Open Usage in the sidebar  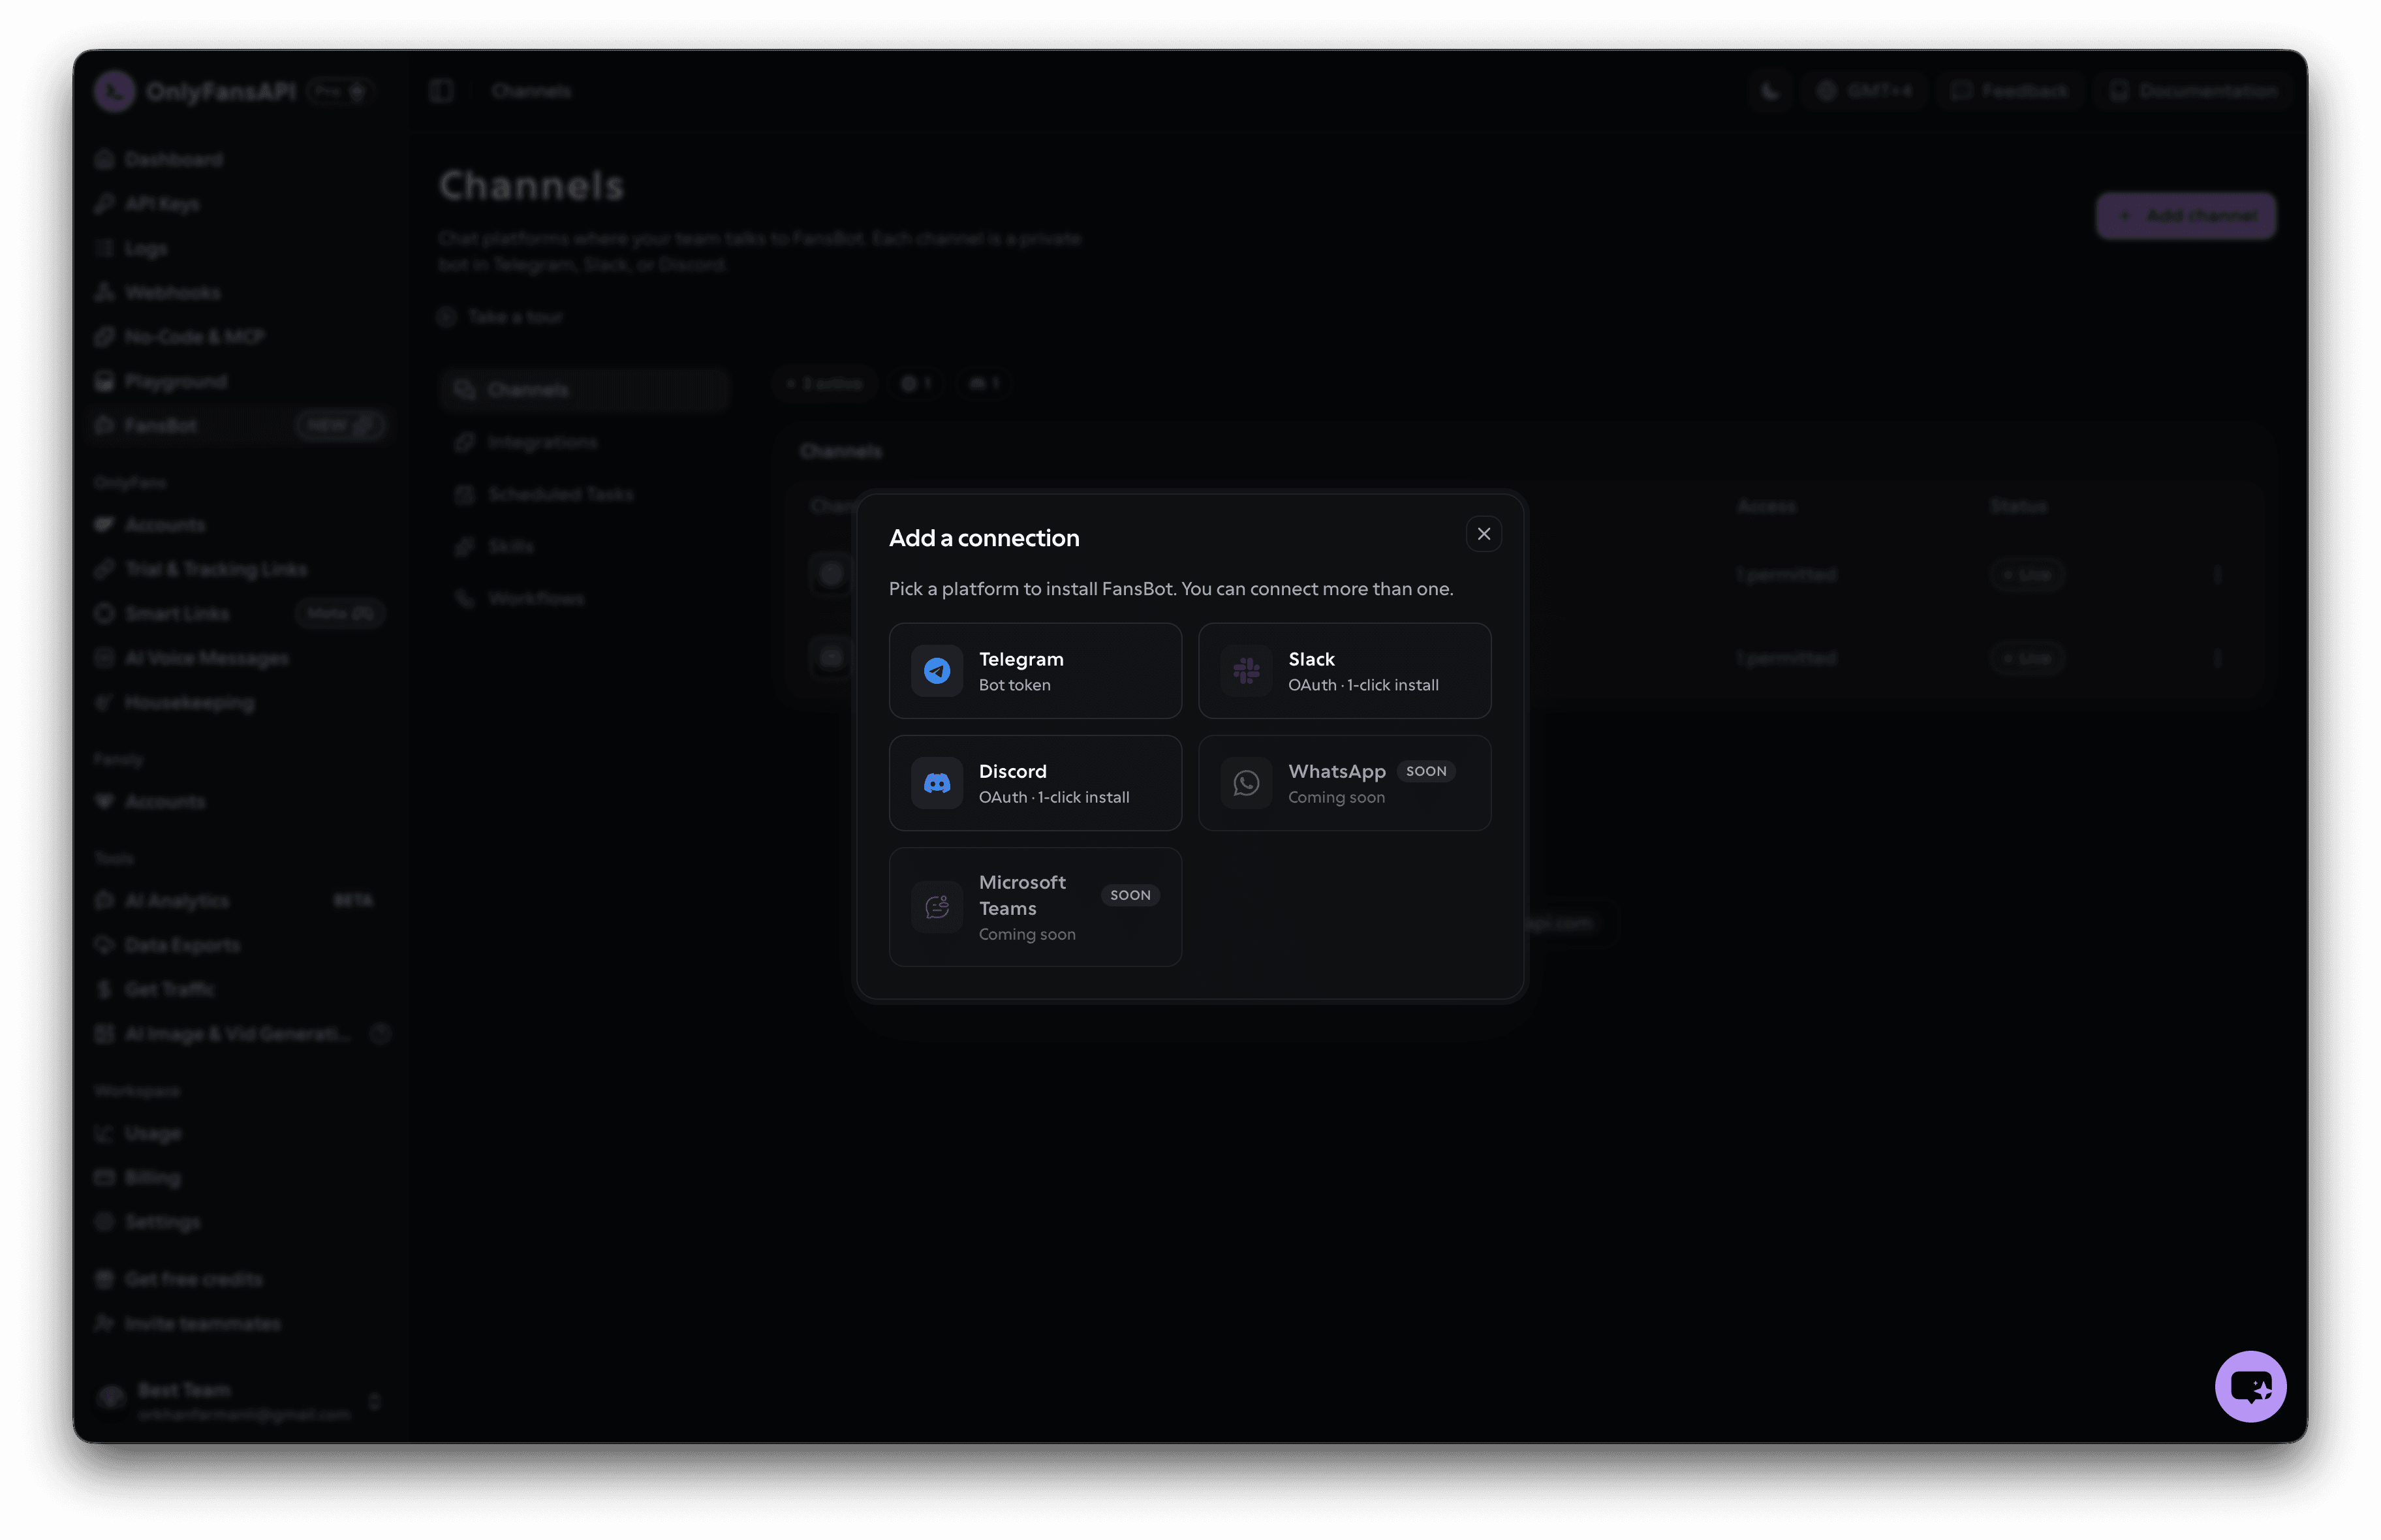pyautogui.click(x=240, y=1133)
